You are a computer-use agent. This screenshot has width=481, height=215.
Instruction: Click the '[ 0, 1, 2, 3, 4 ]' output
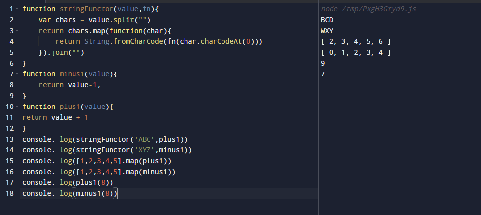point(356,52)
